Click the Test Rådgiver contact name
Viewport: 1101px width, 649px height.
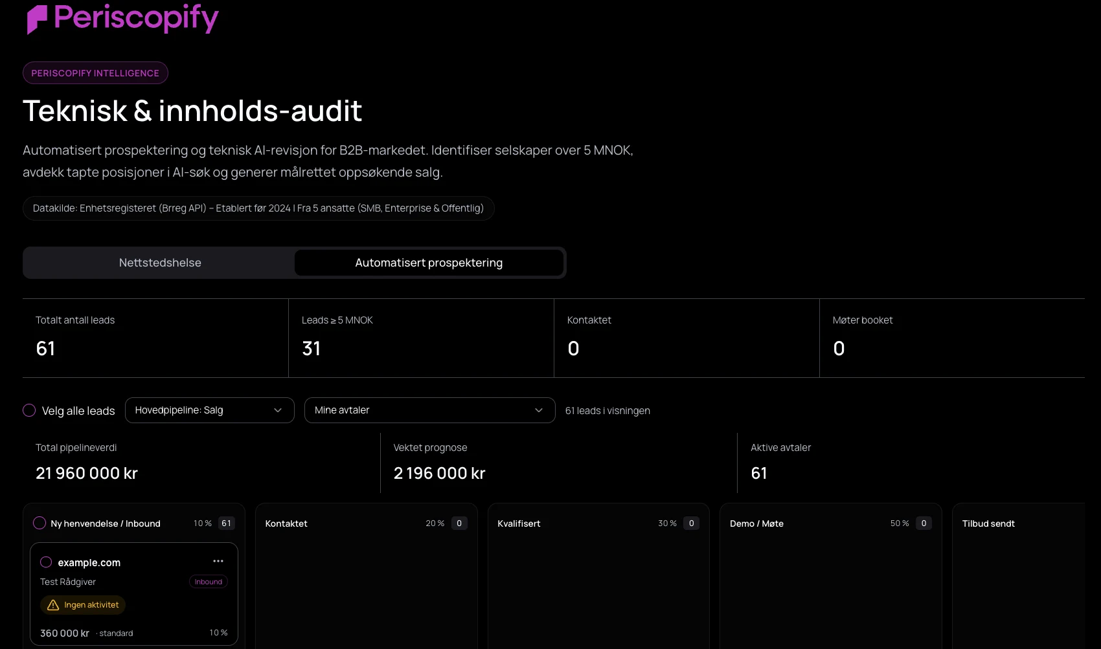68,582
